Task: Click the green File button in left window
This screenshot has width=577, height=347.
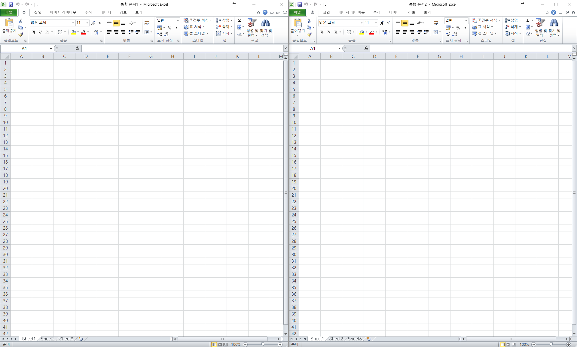Action: [9, 12]
